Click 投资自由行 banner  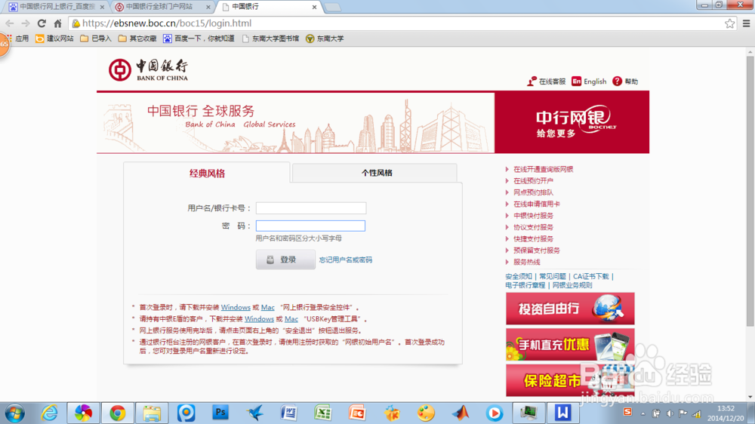click(x=570, y=309)
